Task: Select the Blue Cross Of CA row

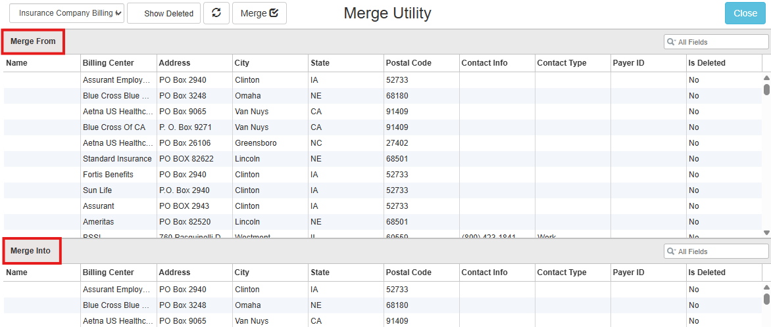Action: [x=383, y=127]
